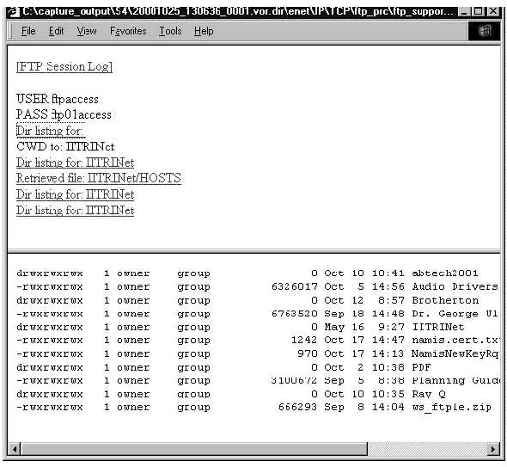The image size is (507, 467).
Task: Open the last Dir listing for IITRINet link
Action: [x=75, y=211]
